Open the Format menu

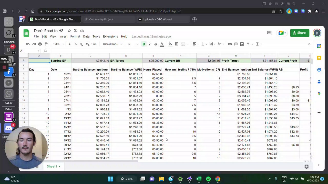tap(75, 37)
